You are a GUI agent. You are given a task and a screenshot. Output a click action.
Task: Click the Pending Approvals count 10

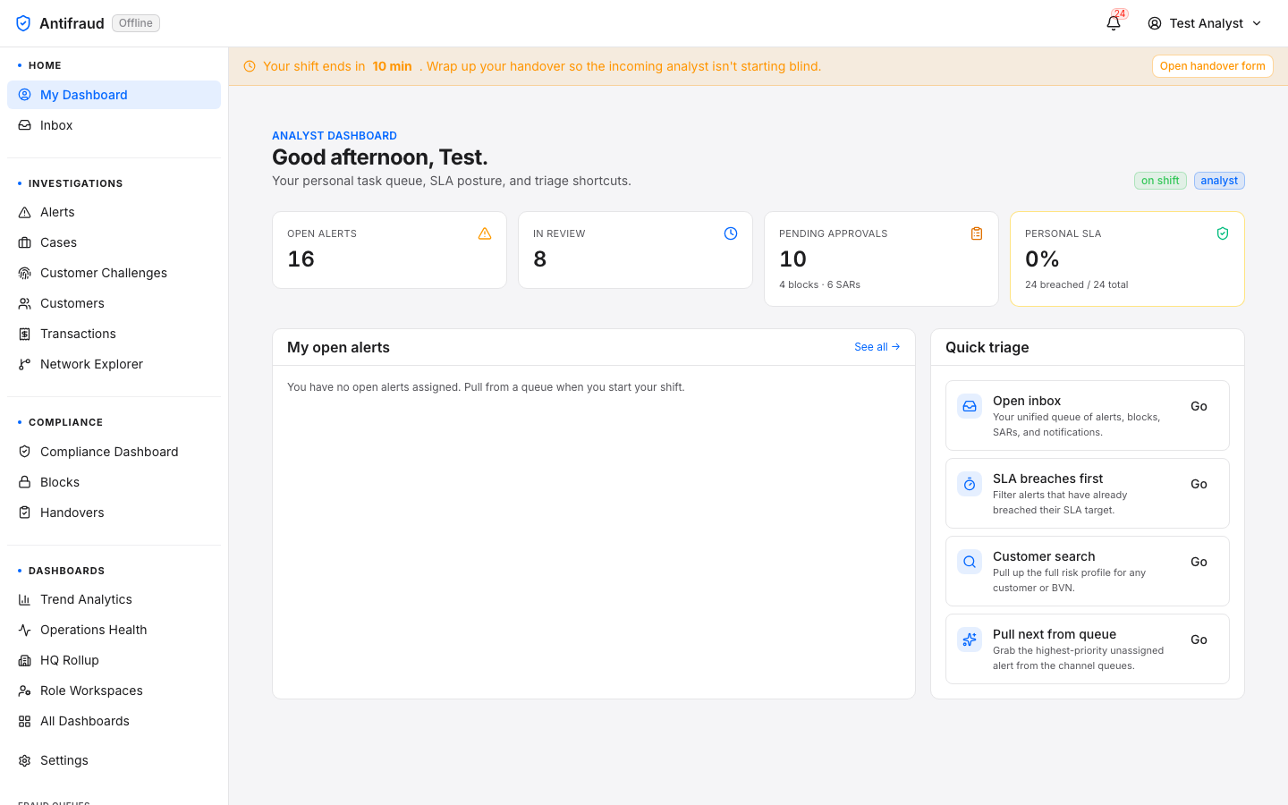click(792, 259)
